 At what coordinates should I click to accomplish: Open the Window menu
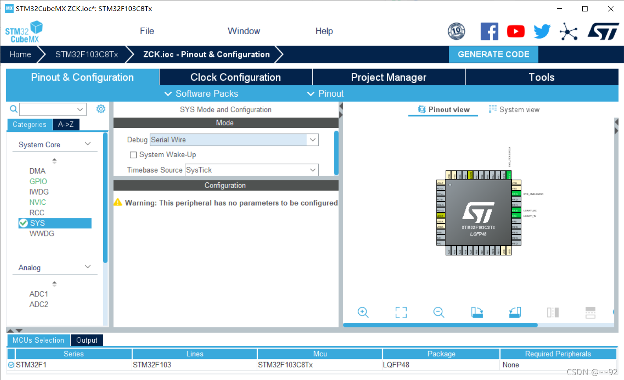244,31
